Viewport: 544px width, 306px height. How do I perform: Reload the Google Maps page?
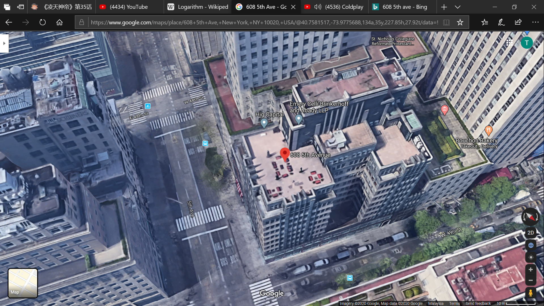(42, 22)
